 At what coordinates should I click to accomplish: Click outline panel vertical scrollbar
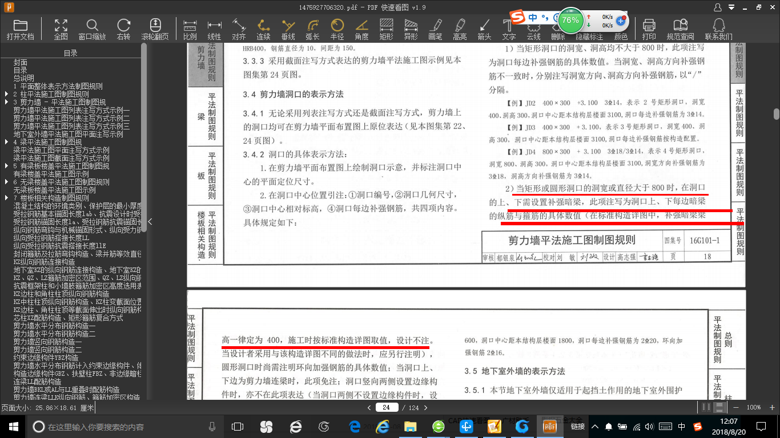click(144, 137)
